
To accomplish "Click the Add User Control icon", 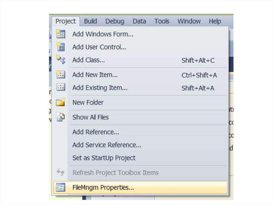I will 60,47.
